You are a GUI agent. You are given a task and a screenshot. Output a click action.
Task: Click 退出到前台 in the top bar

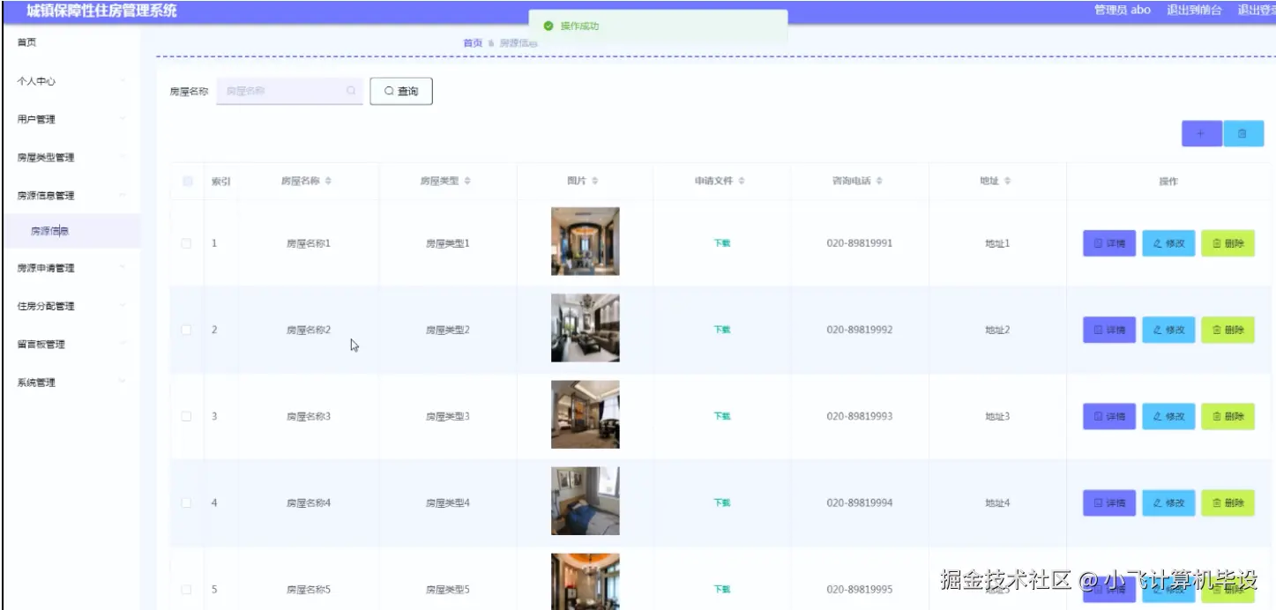tap(1194, 10)
